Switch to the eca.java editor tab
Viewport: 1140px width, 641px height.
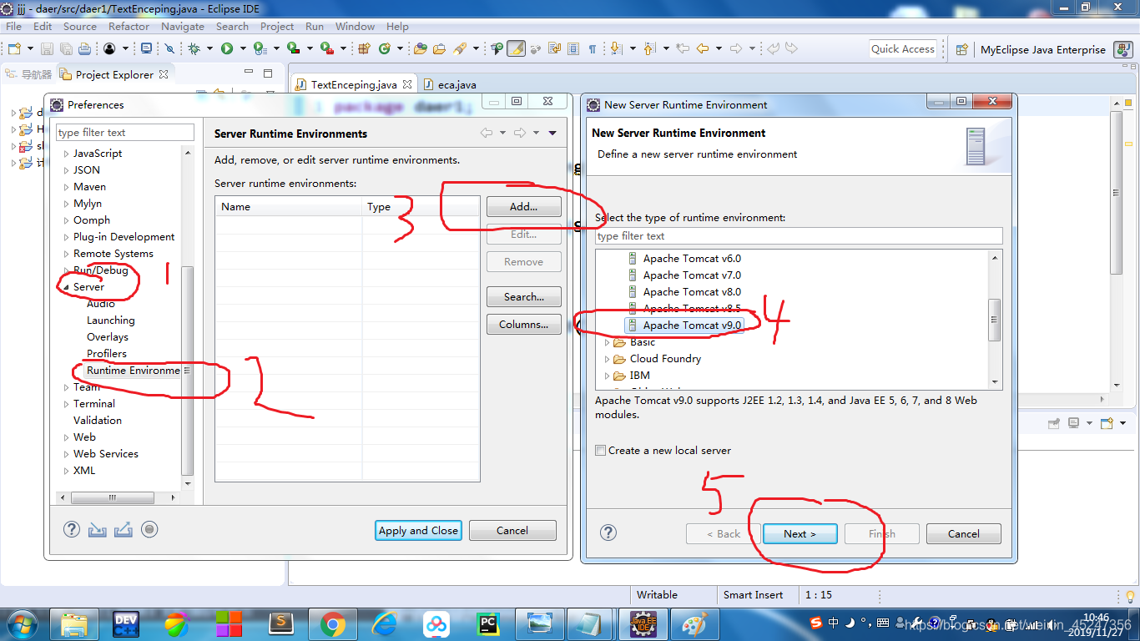(451, 84)
